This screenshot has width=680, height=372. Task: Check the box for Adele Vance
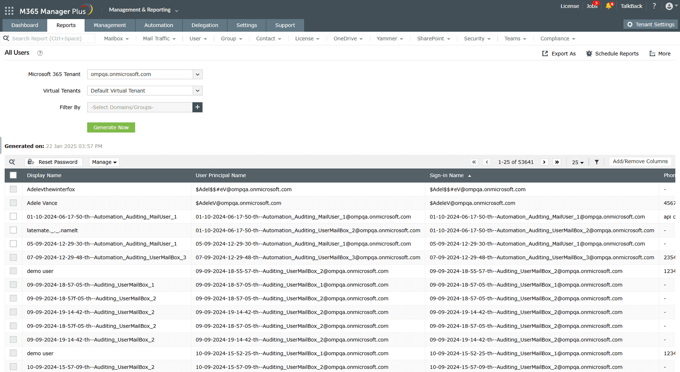coord(13,203)
